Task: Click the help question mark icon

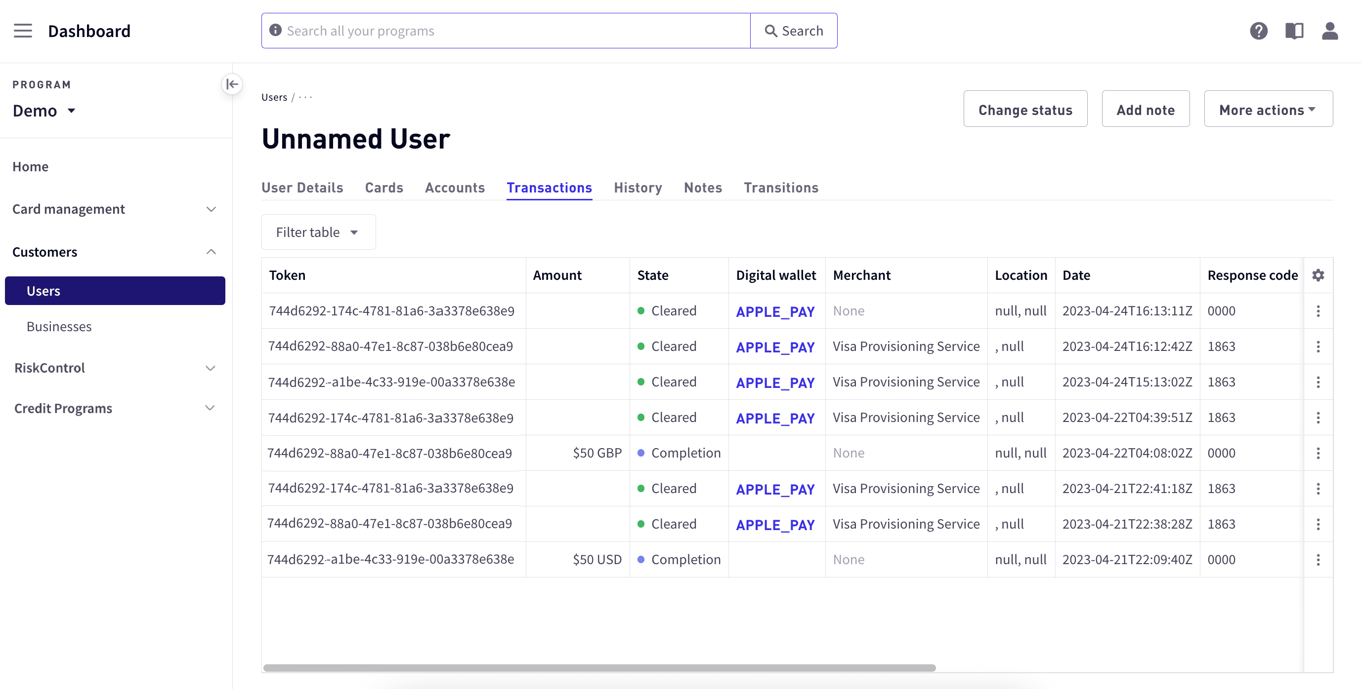Action: (x=1259, y=31)
